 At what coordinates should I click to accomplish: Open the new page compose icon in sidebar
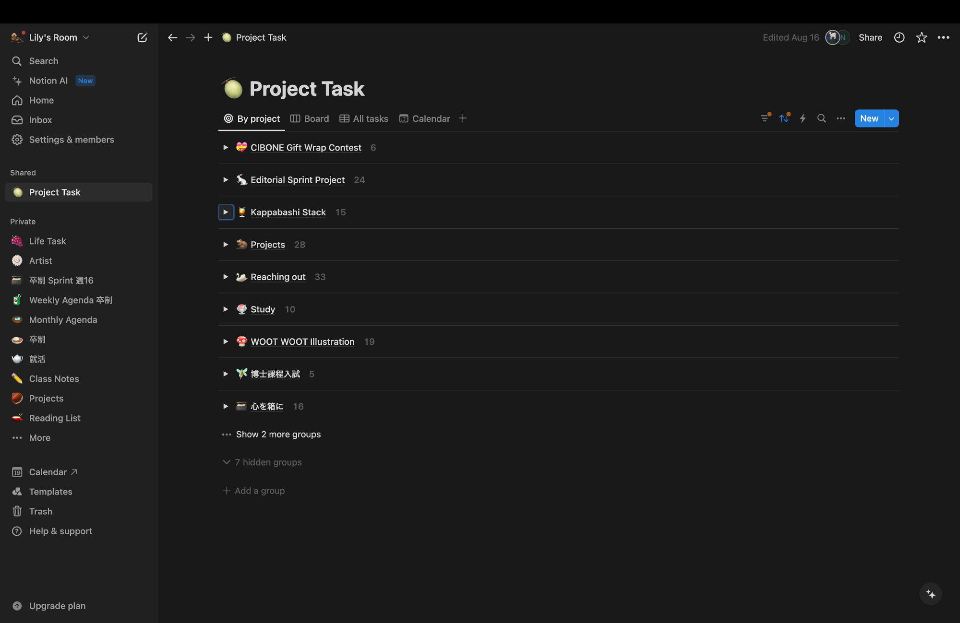142,37
